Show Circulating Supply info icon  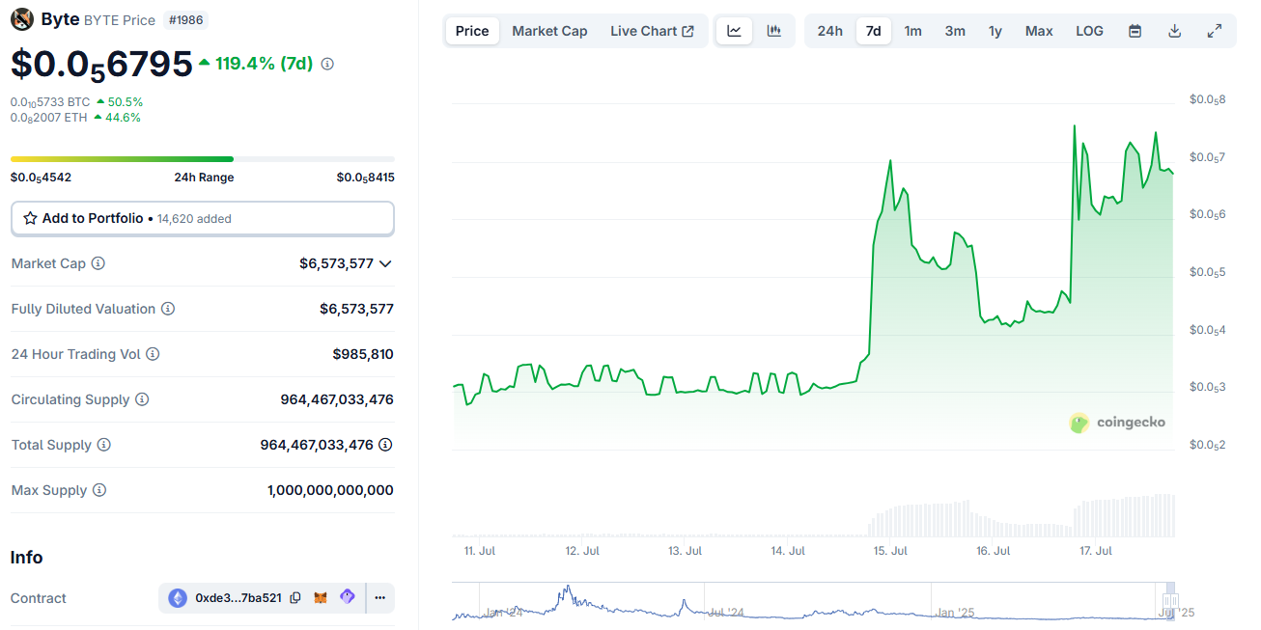pos(142,399)
